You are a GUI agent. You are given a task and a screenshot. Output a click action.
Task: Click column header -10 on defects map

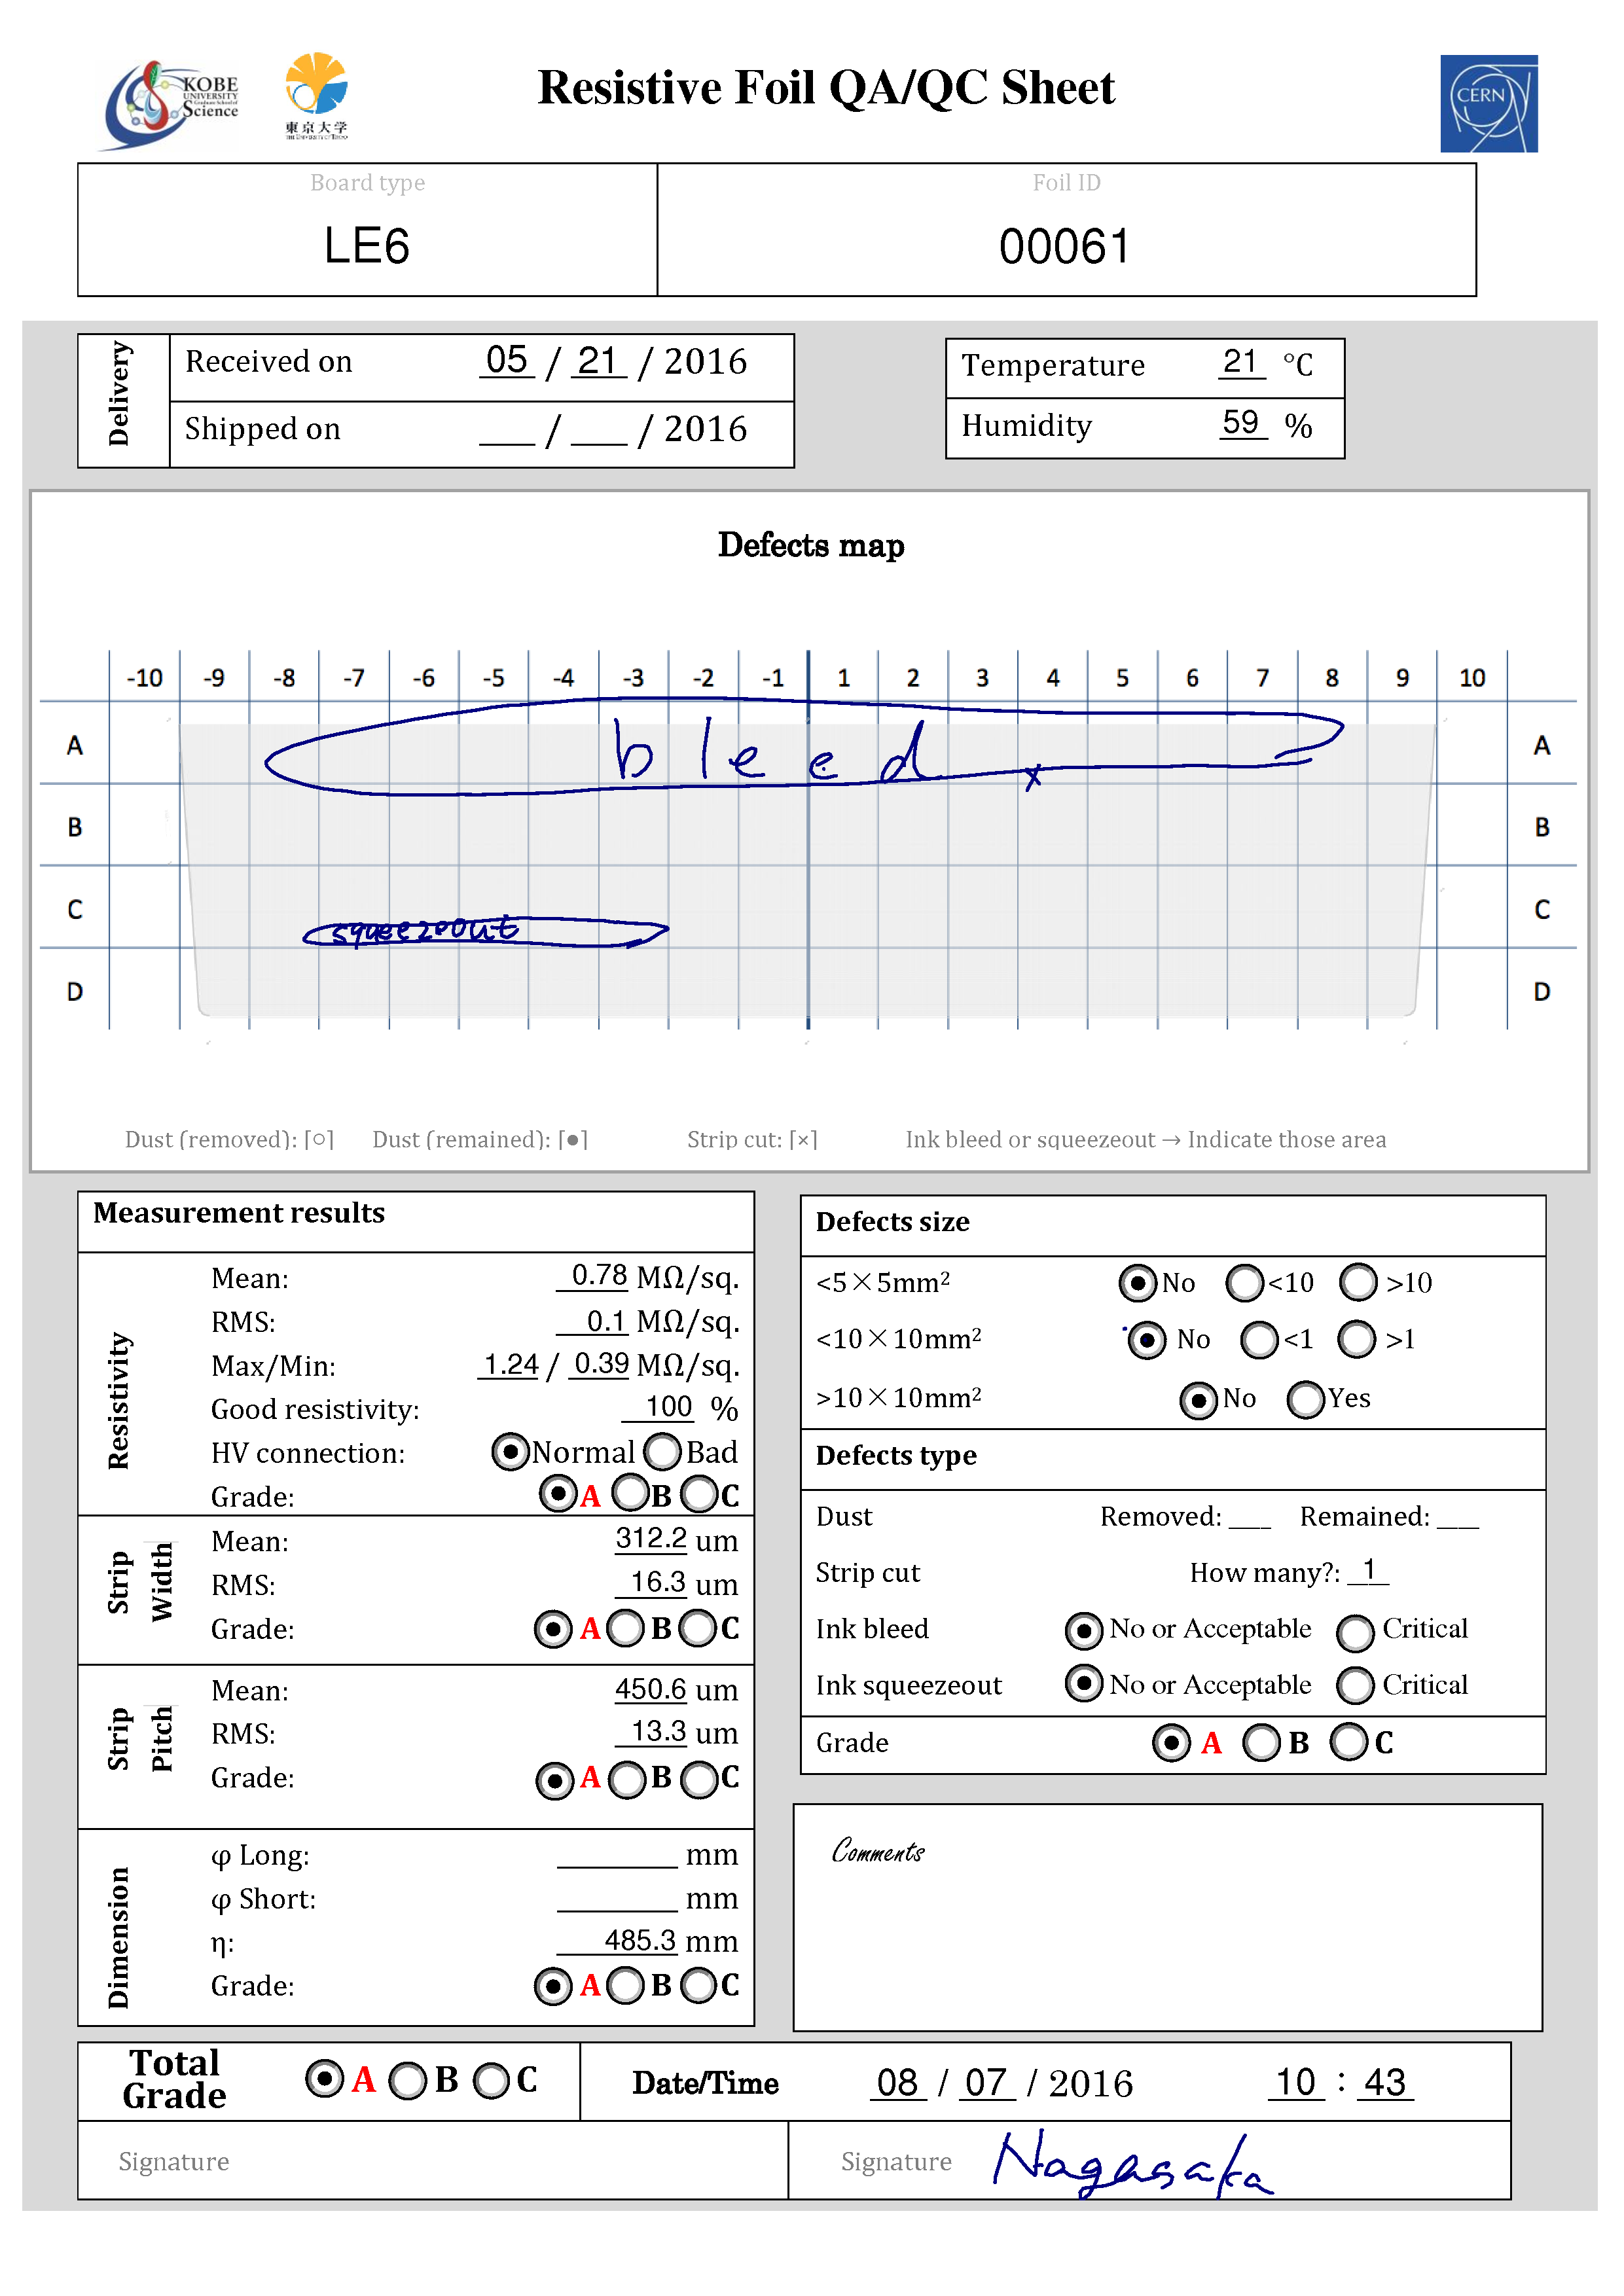(144, 677)
